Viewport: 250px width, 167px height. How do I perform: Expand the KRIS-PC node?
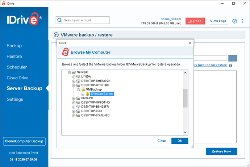(x=74, y=99)
